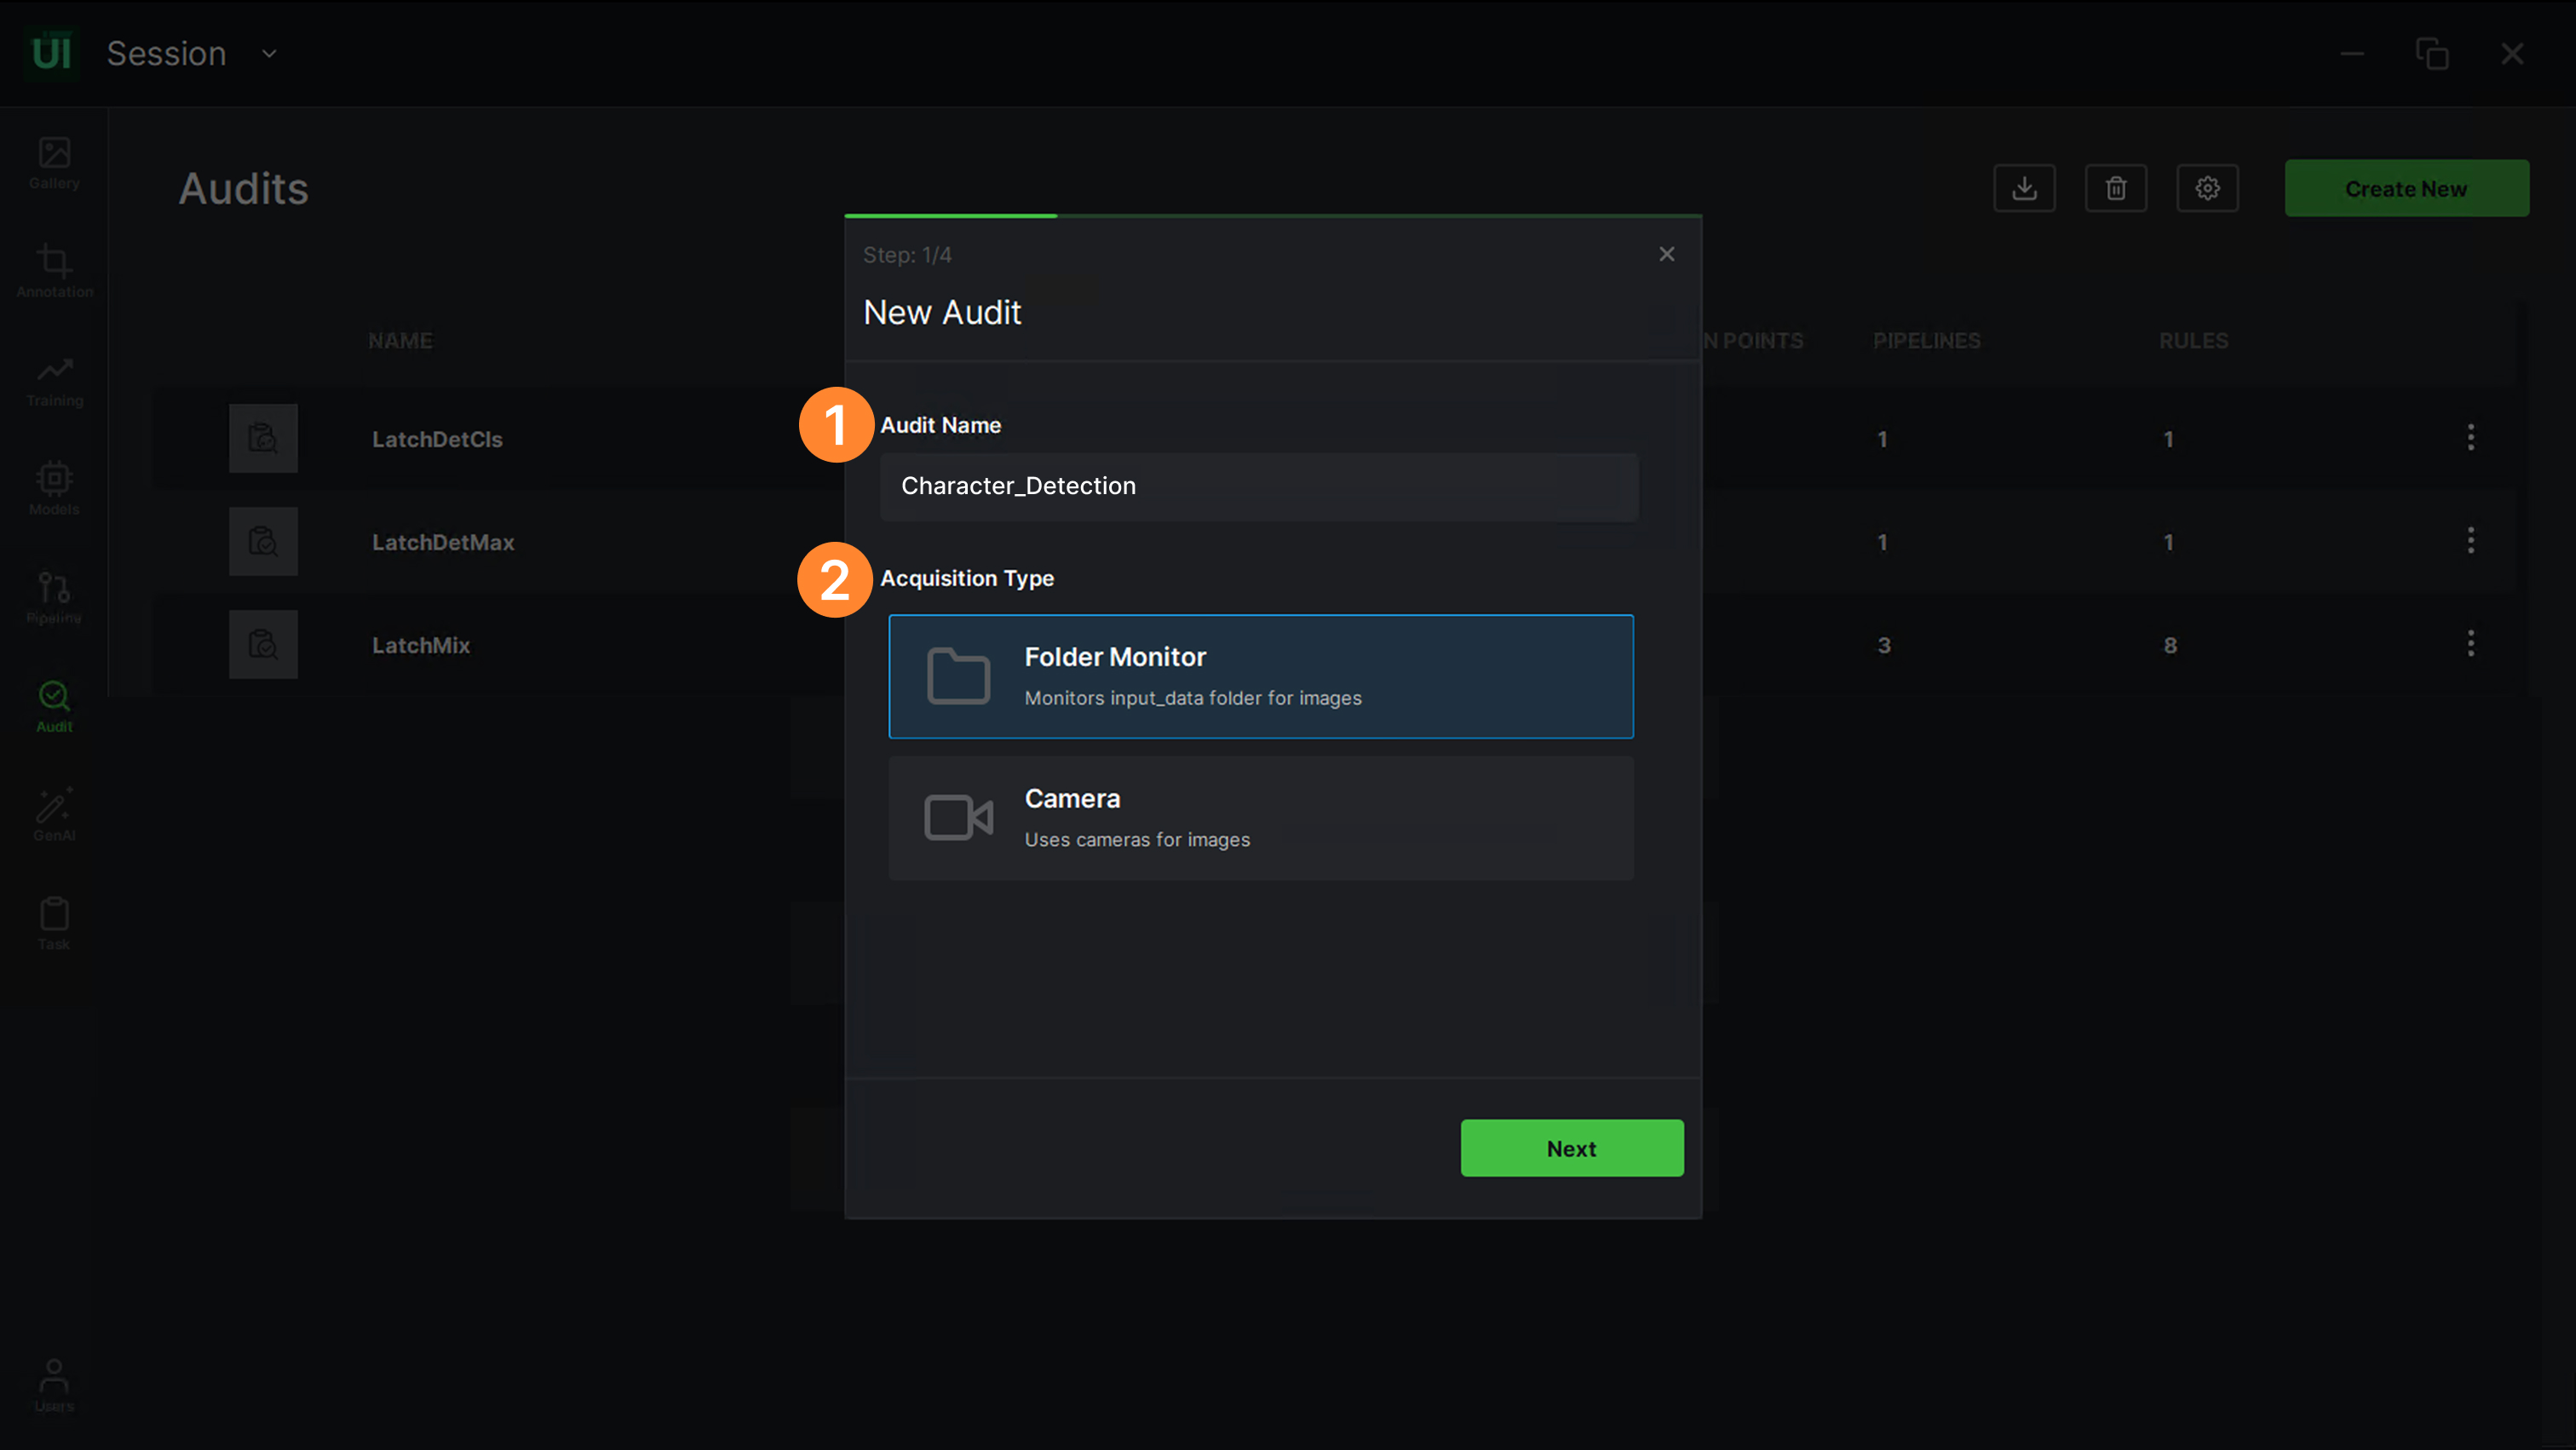Go to the Annotation sidebar tool
Viewport: 2576px width, 1450px height.
(54, 271)
